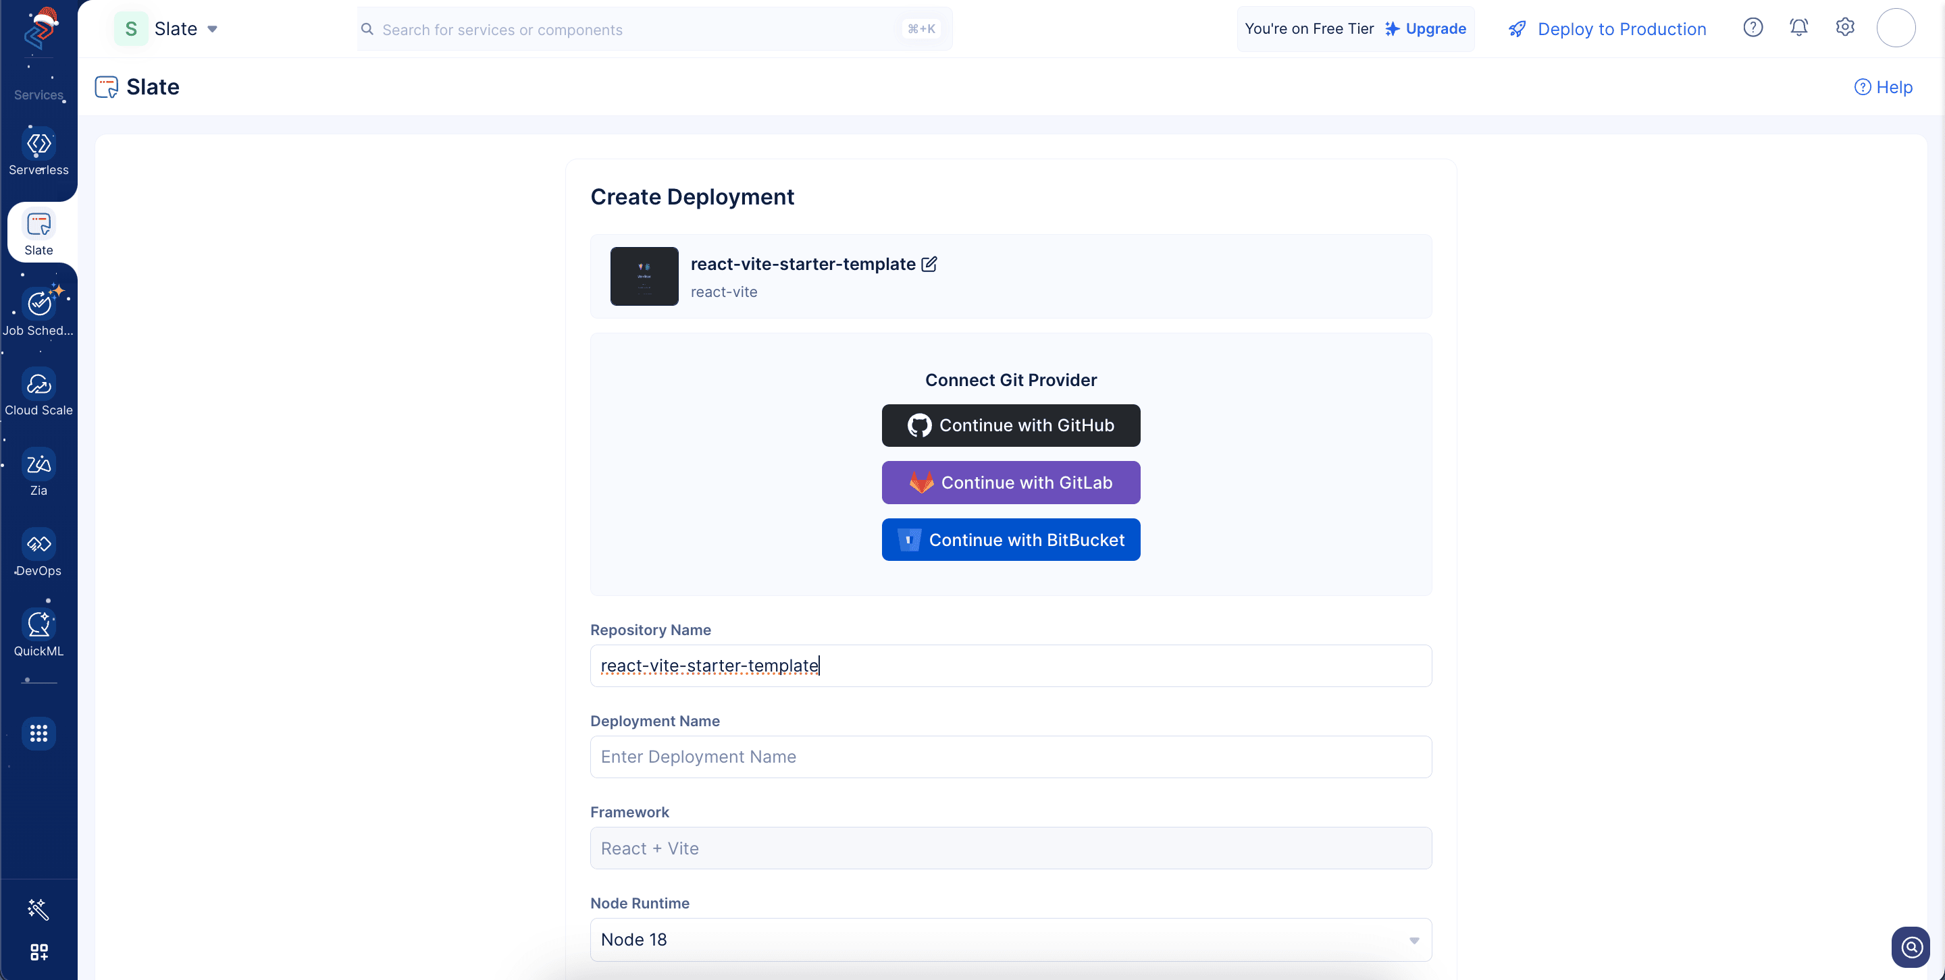Open the user profile avatar
1945x980 pixels.
coord(1896,28)
